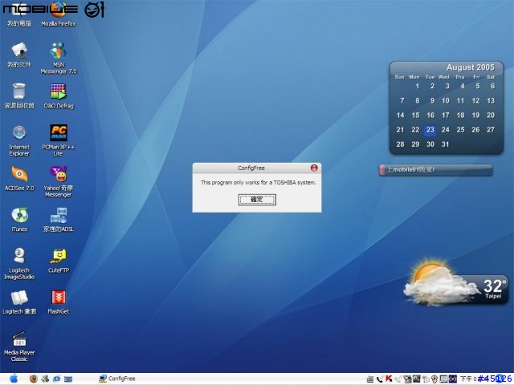Image resolution: width=514 pixels, height=385 pixels.
Task: Open ACDSee 7.0 desktop icon
Action: tap(19, 178)
